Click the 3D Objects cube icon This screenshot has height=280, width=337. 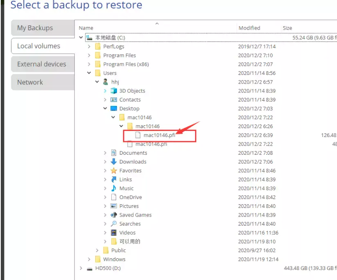114,91
